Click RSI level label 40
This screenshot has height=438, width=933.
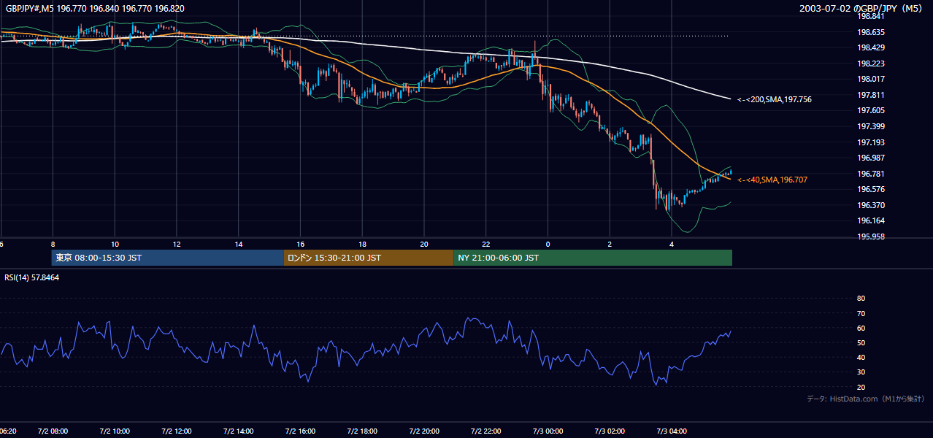tap(861, 358)
